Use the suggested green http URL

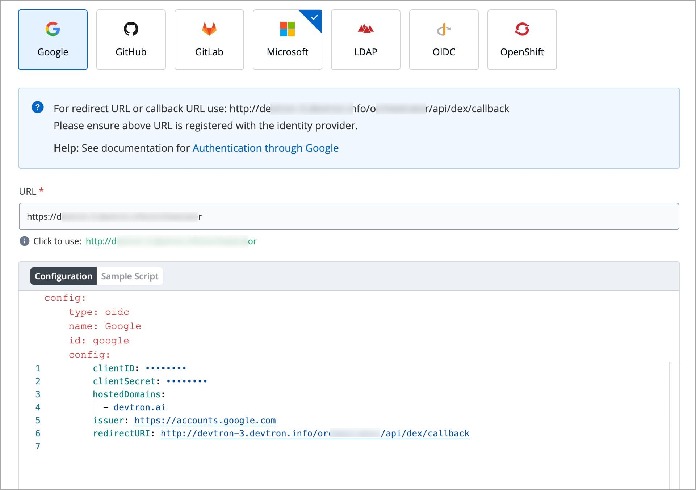pos(171,241)
